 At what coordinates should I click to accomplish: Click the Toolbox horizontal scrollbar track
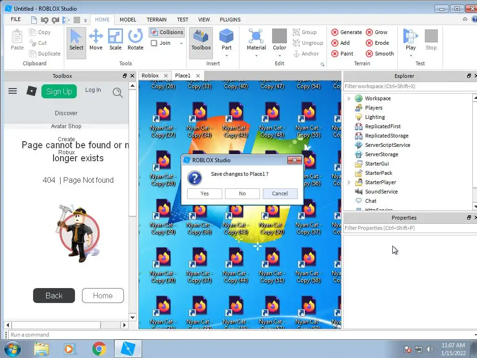click(x=65, y=325)
